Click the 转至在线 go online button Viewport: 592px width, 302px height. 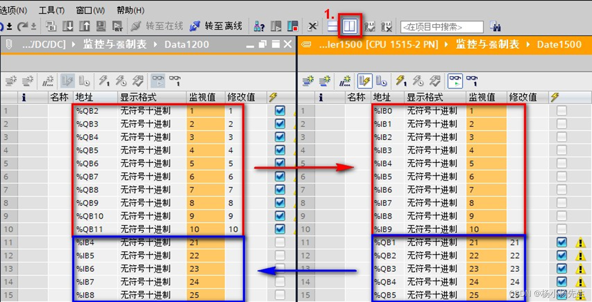(x=157, y=27)
